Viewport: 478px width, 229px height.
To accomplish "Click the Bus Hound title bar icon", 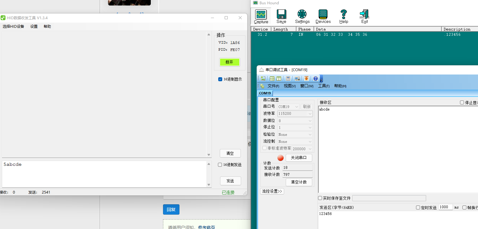I will [255, 3].
